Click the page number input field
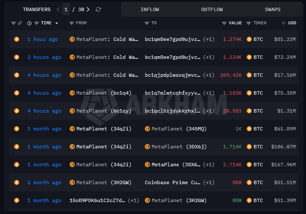 [66, 9]
